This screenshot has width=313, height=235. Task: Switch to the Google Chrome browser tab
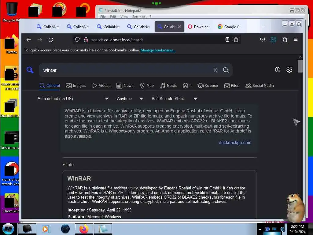[229, 27]
